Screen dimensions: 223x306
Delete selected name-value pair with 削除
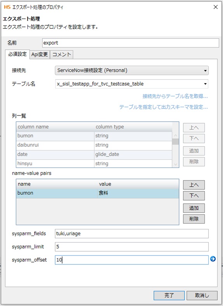194,219
